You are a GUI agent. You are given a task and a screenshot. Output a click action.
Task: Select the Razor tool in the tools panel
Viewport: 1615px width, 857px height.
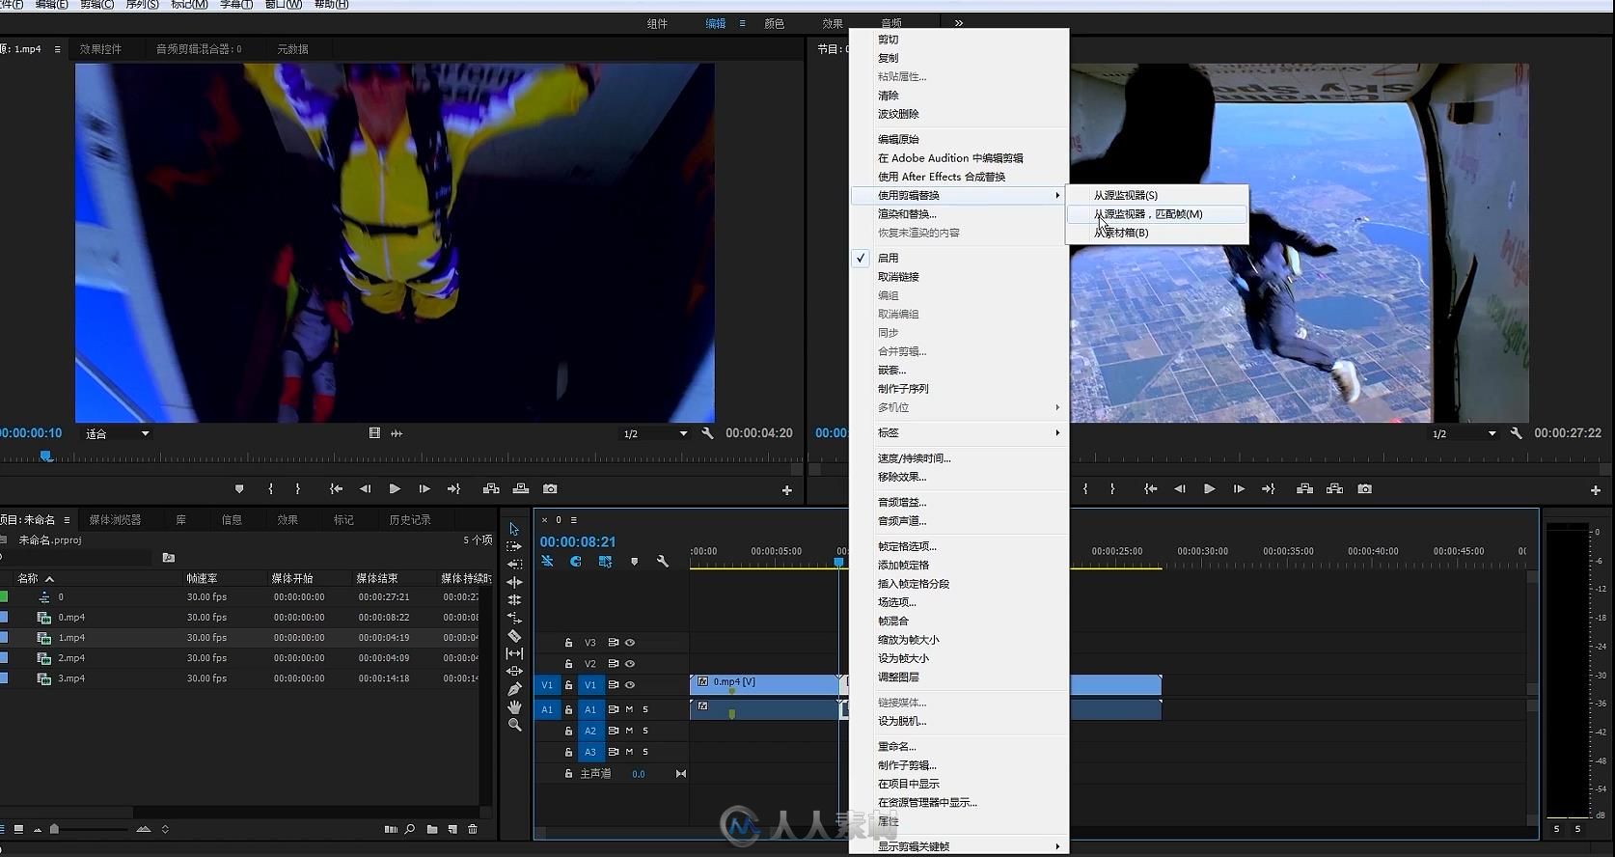514,636
